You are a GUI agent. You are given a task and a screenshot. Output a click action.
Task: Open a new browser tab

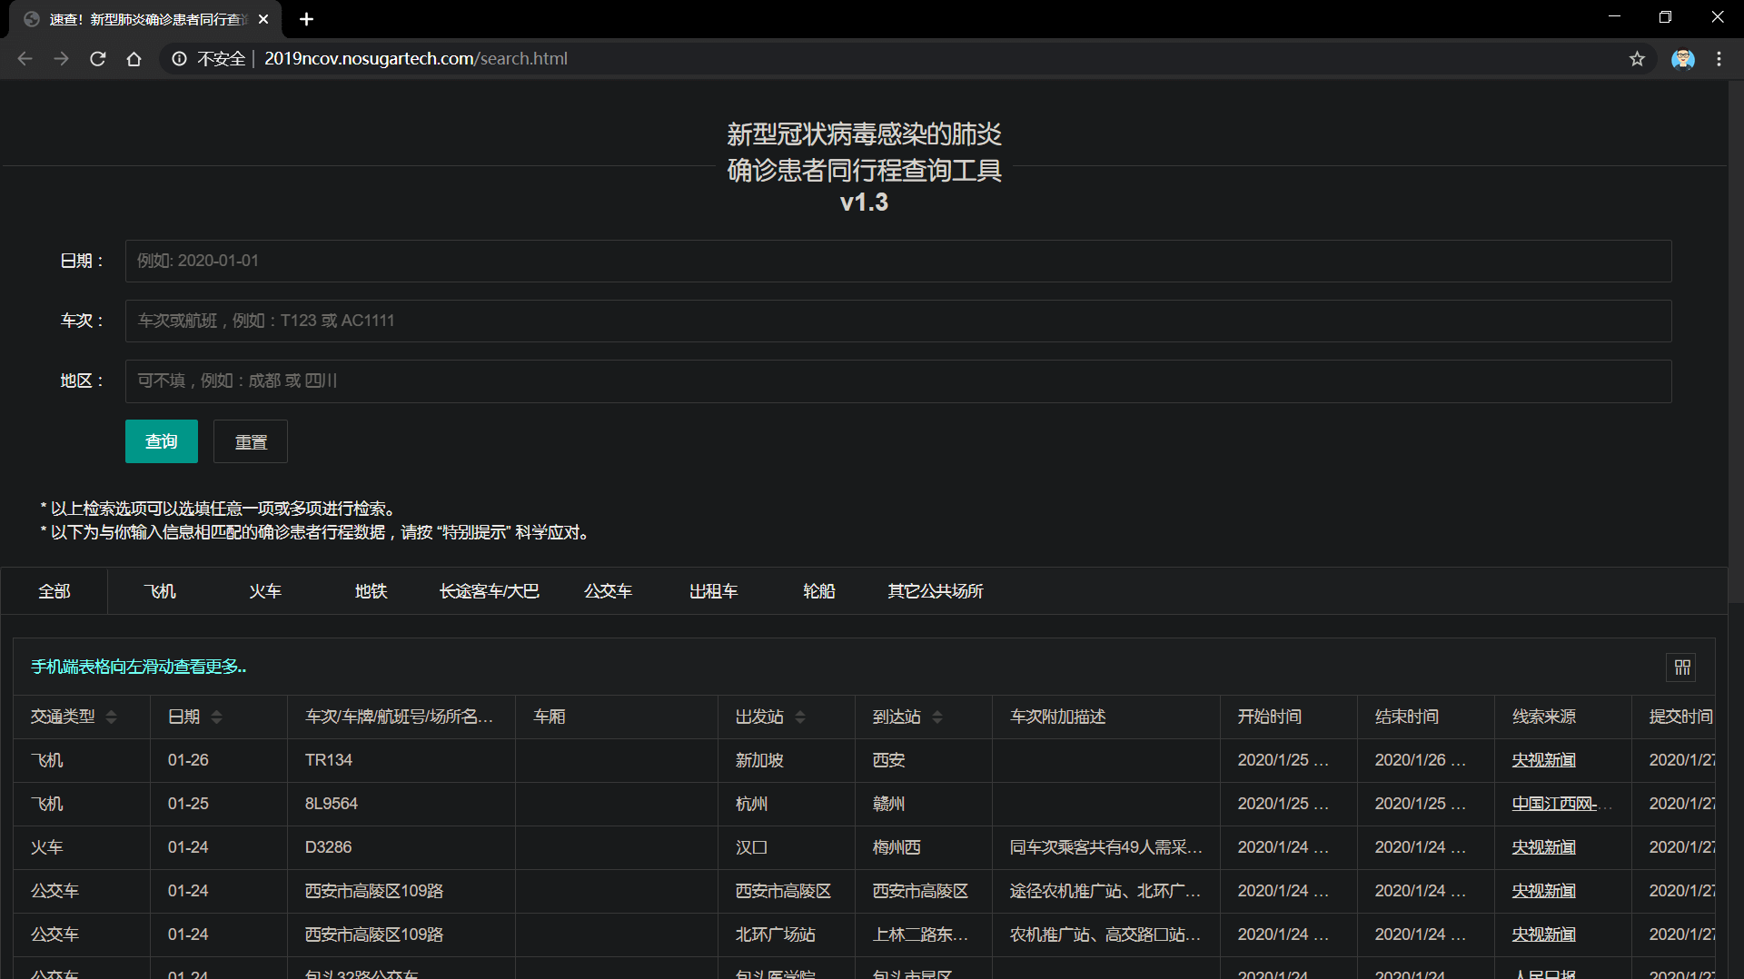coord(306,19)
